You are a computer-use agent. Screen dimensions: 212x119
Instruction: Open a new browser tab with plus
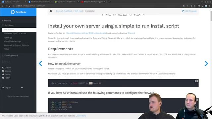109,2
